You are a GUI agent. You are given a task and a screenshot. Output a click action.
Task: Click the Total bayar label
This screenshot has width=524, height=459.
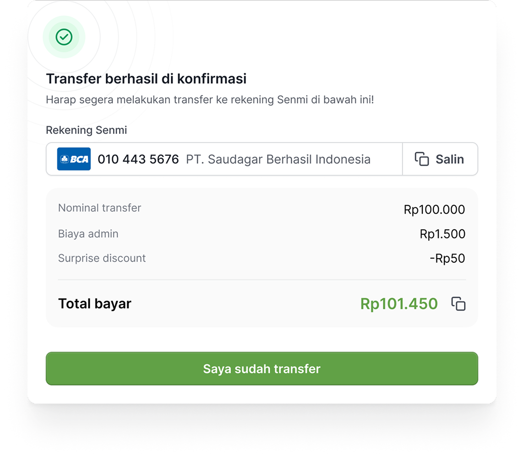pos(95,304)
